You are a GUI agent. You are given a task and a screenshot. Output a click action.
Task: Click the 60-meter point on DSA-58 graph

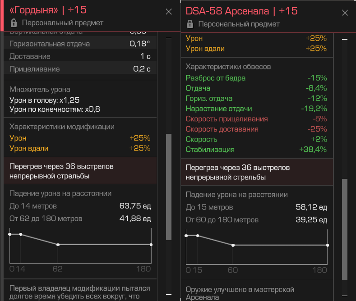[x=233, y=245]
